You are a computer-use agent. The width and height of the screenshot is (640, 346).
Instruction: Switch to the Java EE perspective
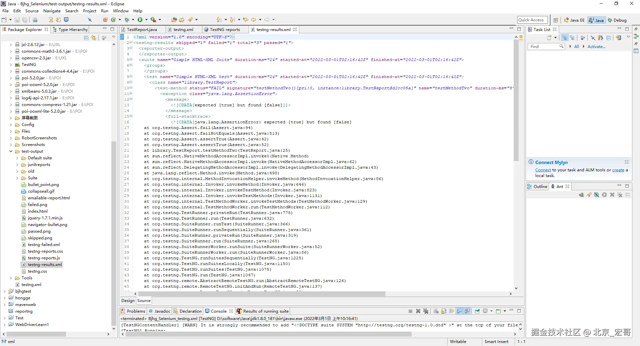pos(574,20)
